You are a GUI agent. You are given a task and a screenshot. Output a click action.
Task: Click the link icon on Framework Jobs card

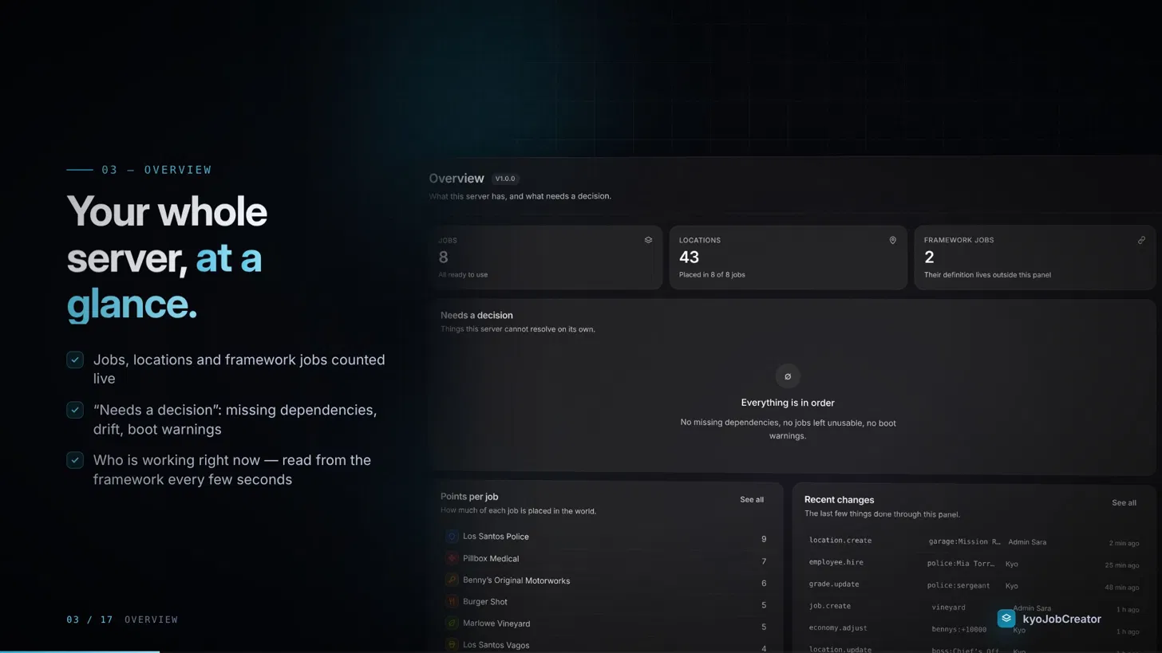pos(1141,240)
